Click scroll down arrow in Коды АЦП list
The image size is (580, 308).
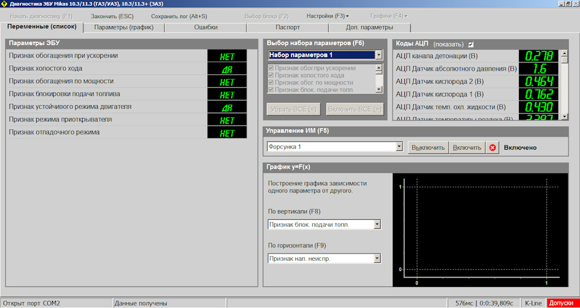pyautogui.click(x=564, y=116)
